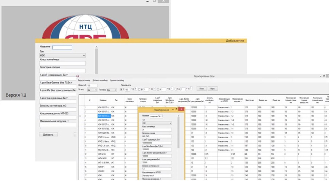Click Удалить контейнер menu item

click(117, 81)
